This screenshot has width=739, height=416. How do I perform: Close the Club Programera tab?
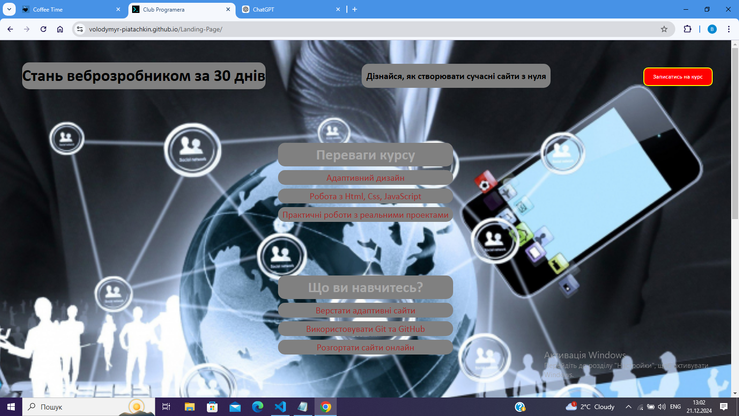(x=228, y=9)
